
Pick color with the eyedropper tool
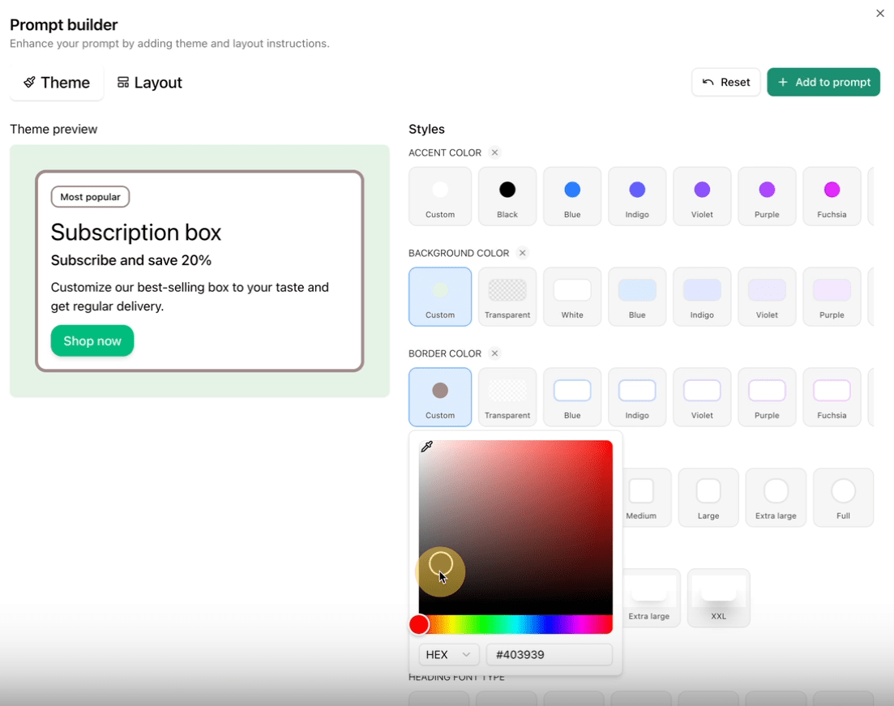click(x=427, y=447)
